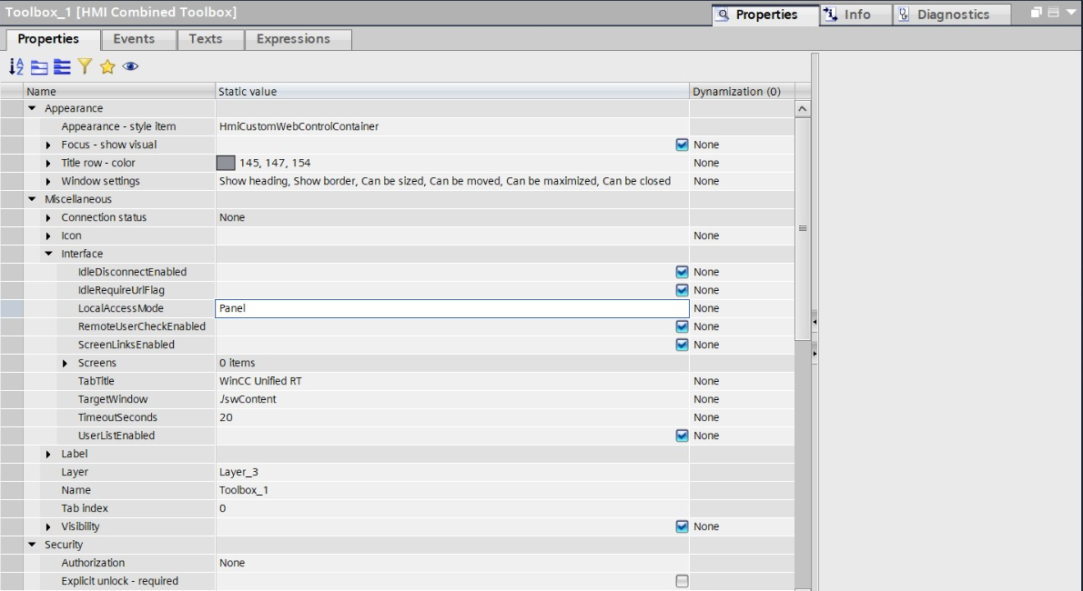This screenshot has width=1083, height=591.
Task: Click the Title row gray color swatch
Action: coord(226,163)
